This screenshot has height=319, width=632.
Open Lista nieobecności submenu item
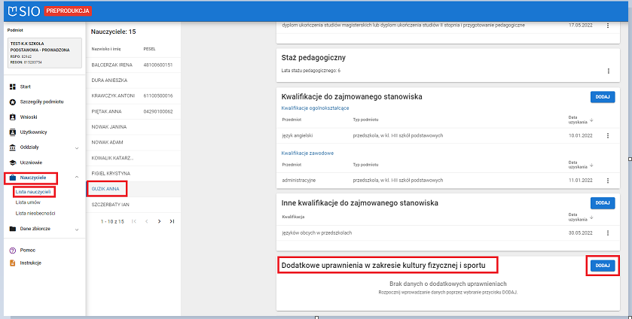35,213
